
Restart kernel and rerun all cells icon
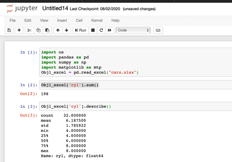point(110,30)
